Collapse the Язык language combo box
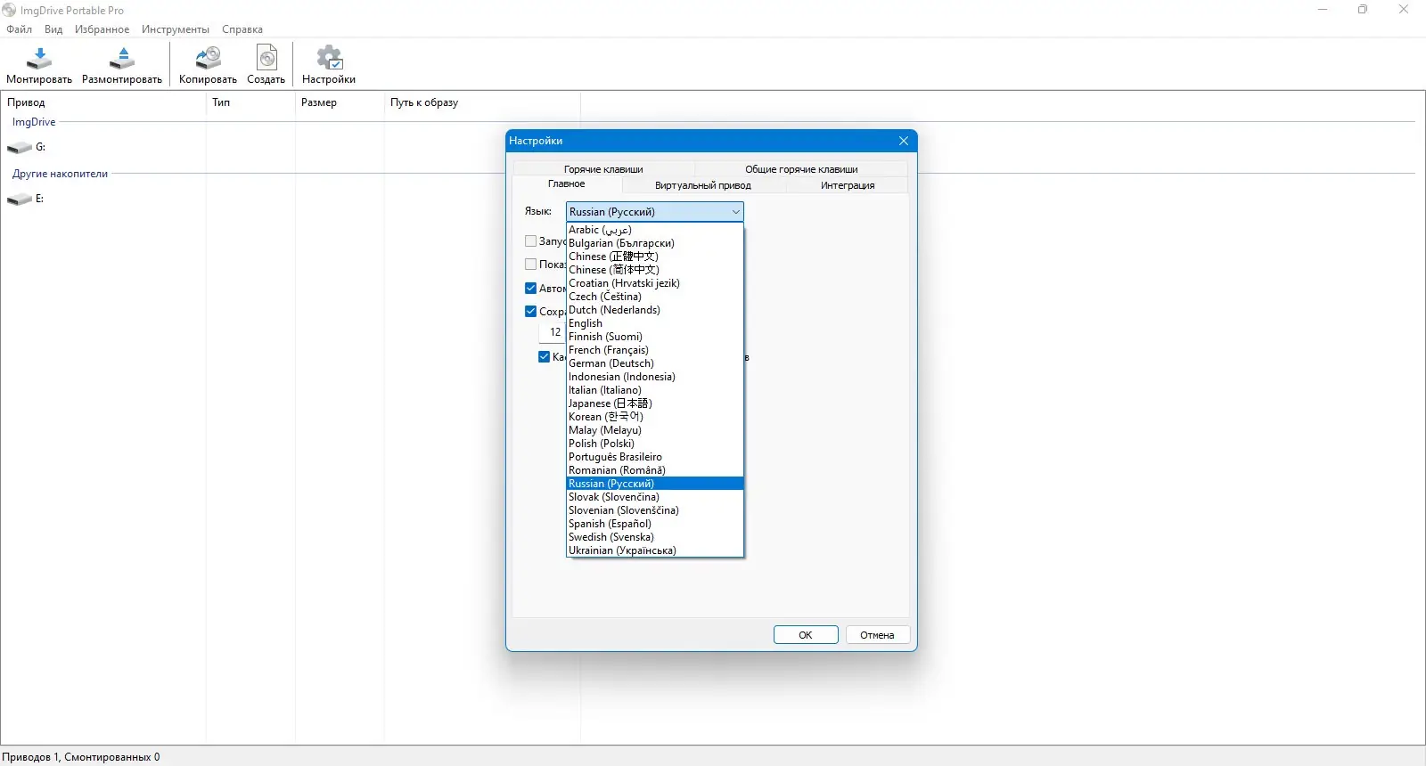Screen dimensions: 1426x766 [654, 212]
